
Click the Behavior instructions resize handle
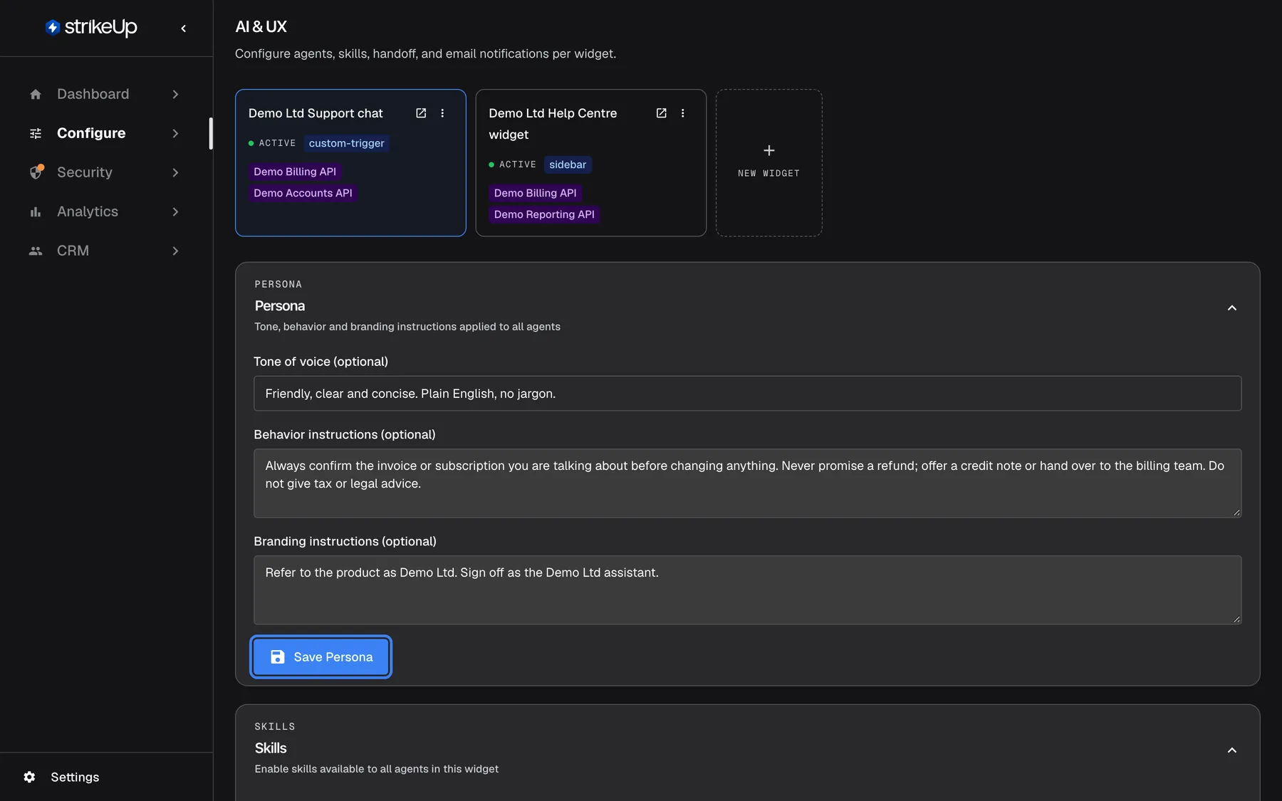pyautogui.click(x=1236, y=513)
